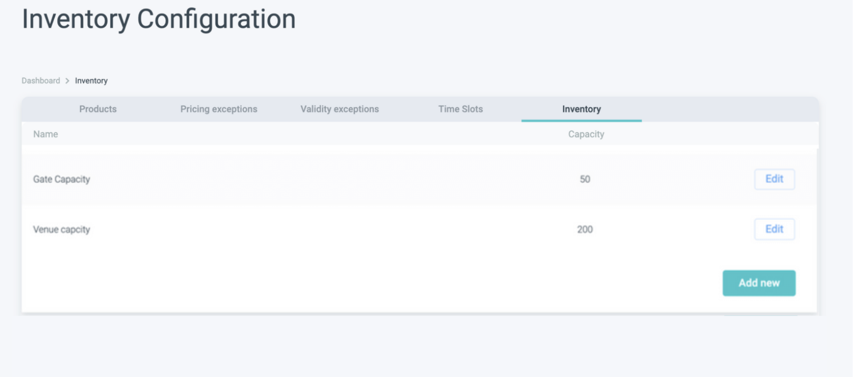This screenshot has height=377, width=858.
Task: Select the Validity exceptions tab
Action: click(340, 109)
